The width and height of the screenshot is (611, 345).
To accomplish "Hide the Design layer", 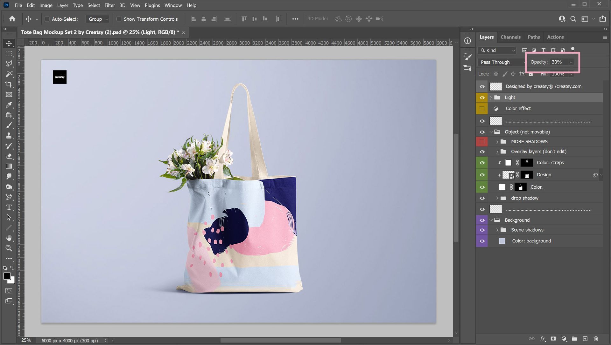I will coord(482,175).
